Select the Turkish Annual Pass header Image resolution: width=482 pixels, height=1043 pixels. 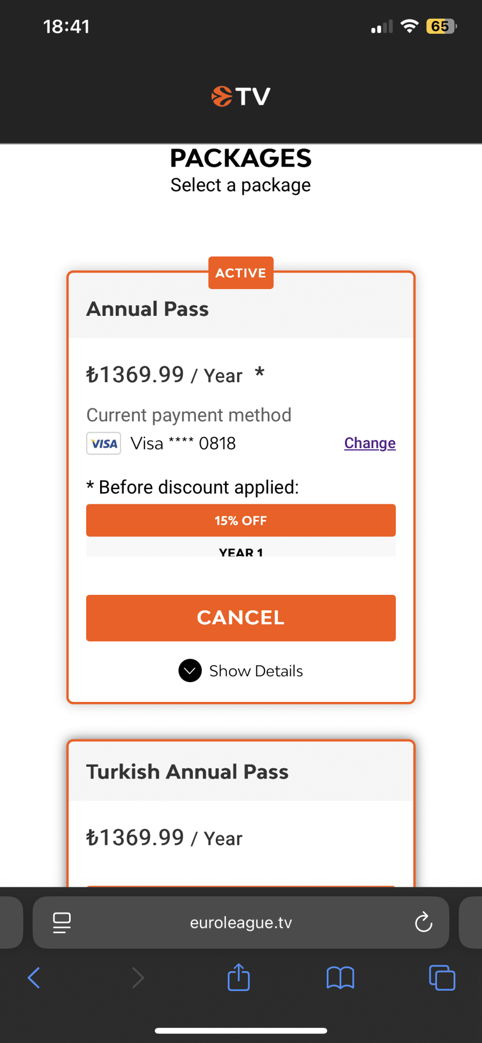[187, 772]
